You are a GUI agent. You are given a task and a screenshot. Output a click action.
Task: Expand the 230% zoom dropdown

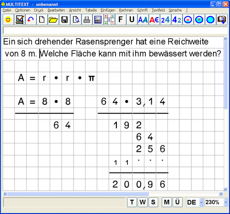click(225, 202)
